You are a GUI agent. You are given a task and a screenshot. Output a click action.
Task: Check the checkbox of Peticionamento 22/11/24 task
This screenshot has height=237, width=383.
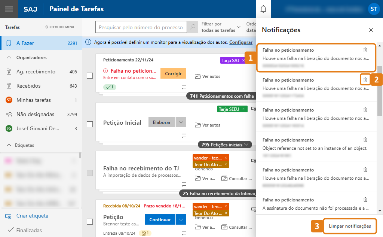point(89,75)
